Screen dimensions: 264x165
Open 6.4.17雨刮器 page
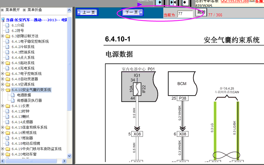coord(22,138)
